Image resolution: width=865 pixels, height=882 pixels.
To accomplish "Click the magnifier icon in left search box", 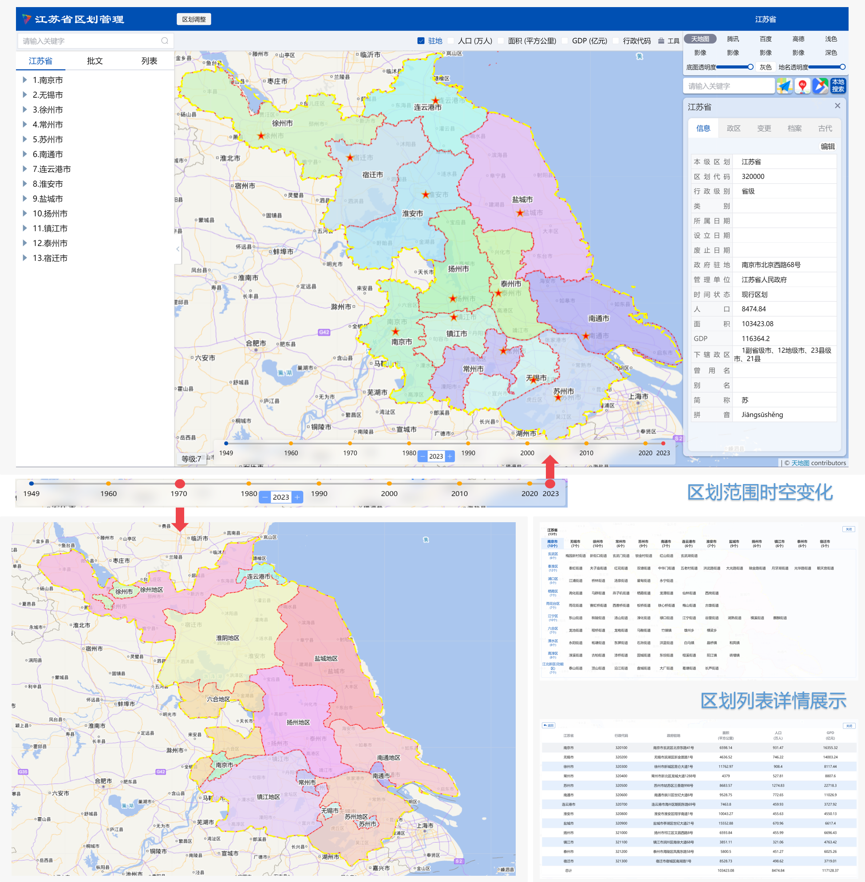I will [x=165, y=41].
